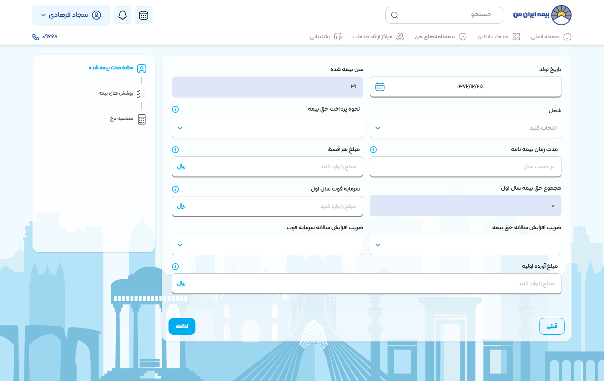
Task: Select the مشخصات بیمه شده person step icon
Action: [x=142, y=68]
